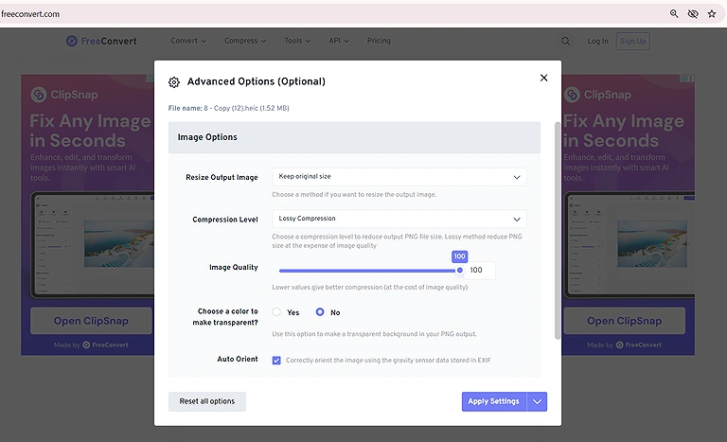Click the Log In link
This screenshot has width=727, height=442.
pos(597,41)
